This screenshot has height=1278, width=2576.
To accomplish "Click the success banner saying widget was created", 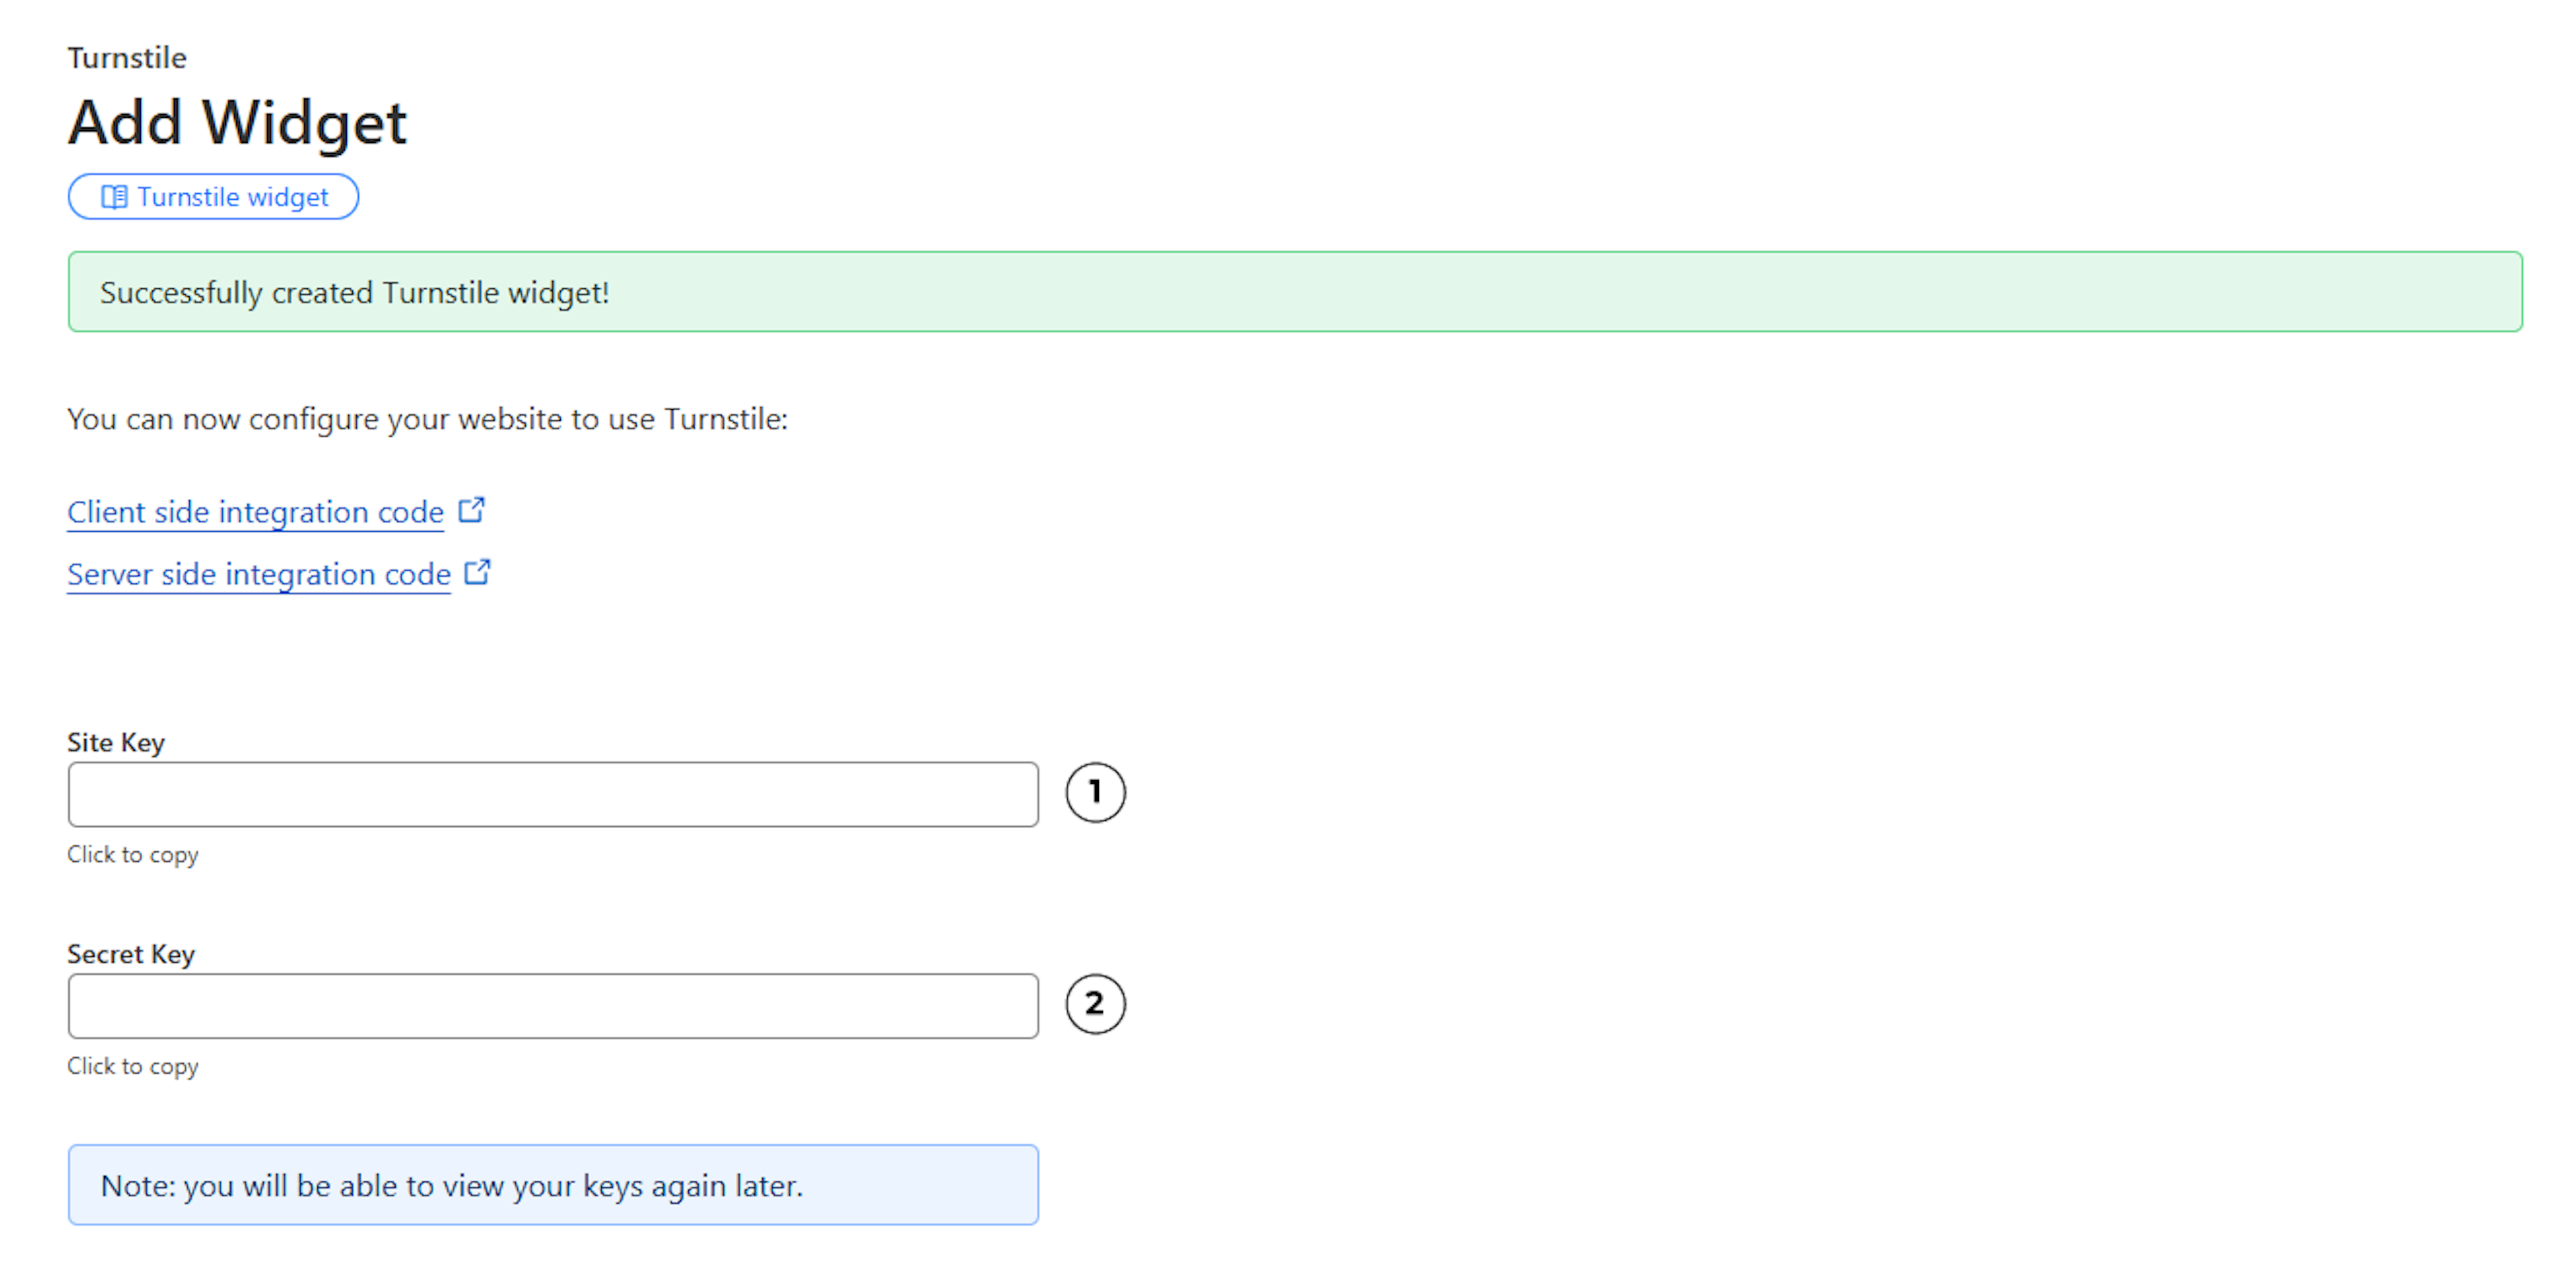I will (x=354, y=292).
